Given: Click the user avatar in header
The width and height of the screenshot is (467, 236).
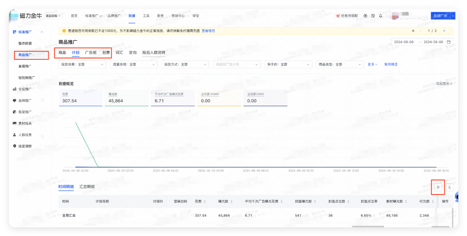Looking at the screenshot, I should click(395, 16).
